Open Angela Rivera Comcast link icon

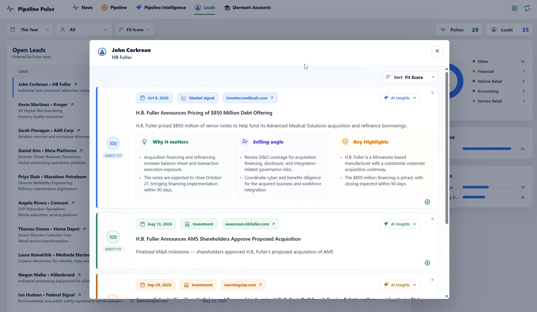(73, 203)
